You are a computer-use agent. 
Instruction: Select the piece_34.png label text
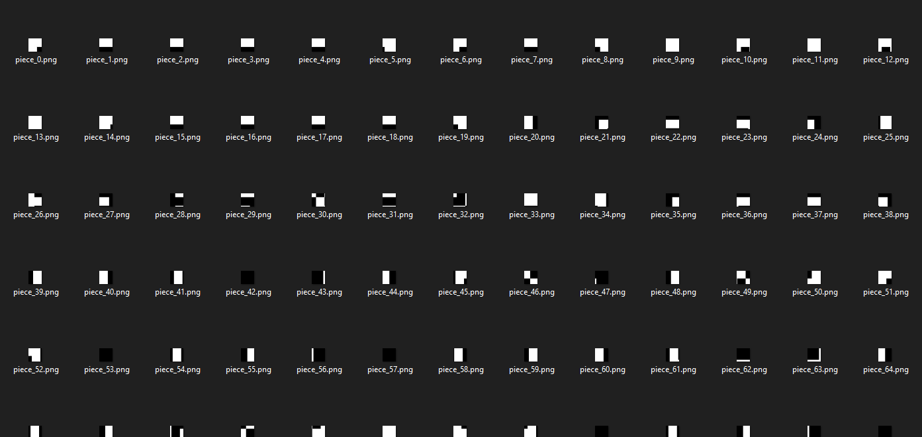click(x=602, y=215)
